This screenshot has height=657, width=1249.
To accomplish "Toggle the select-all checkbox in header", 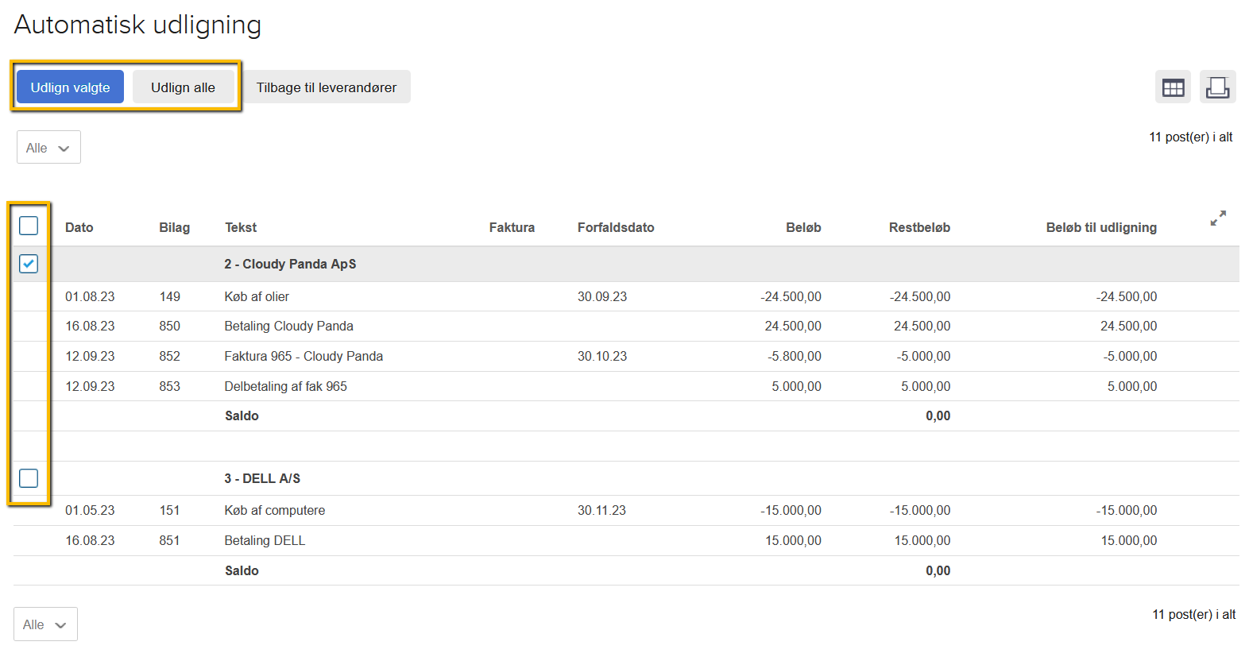I will coord(29,226).
